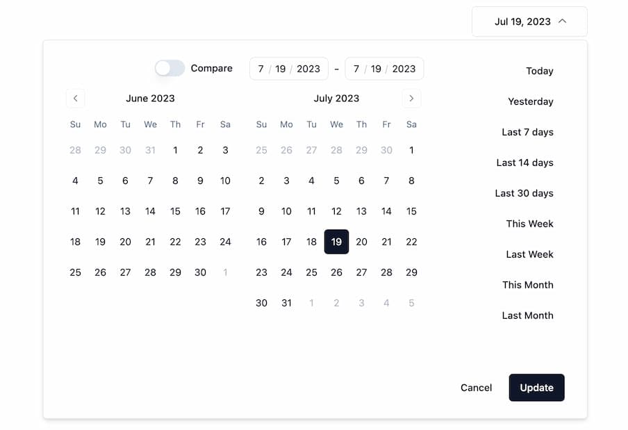Image resolution: width=628 pixels, height=430 pixels.
Task: Select Last Week as the range
Action: (529, 254)
